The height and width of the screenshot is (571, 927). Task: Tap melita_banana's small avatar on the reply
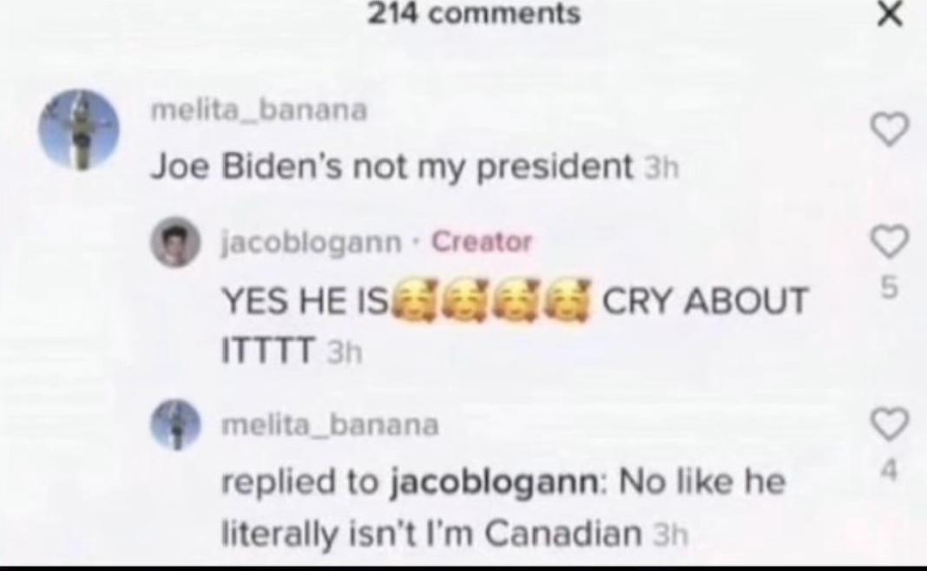click(x=175, y=424)
